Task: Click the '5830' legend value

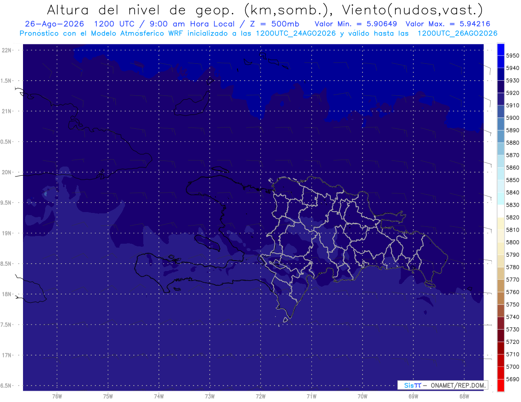Action: (513, 205)
